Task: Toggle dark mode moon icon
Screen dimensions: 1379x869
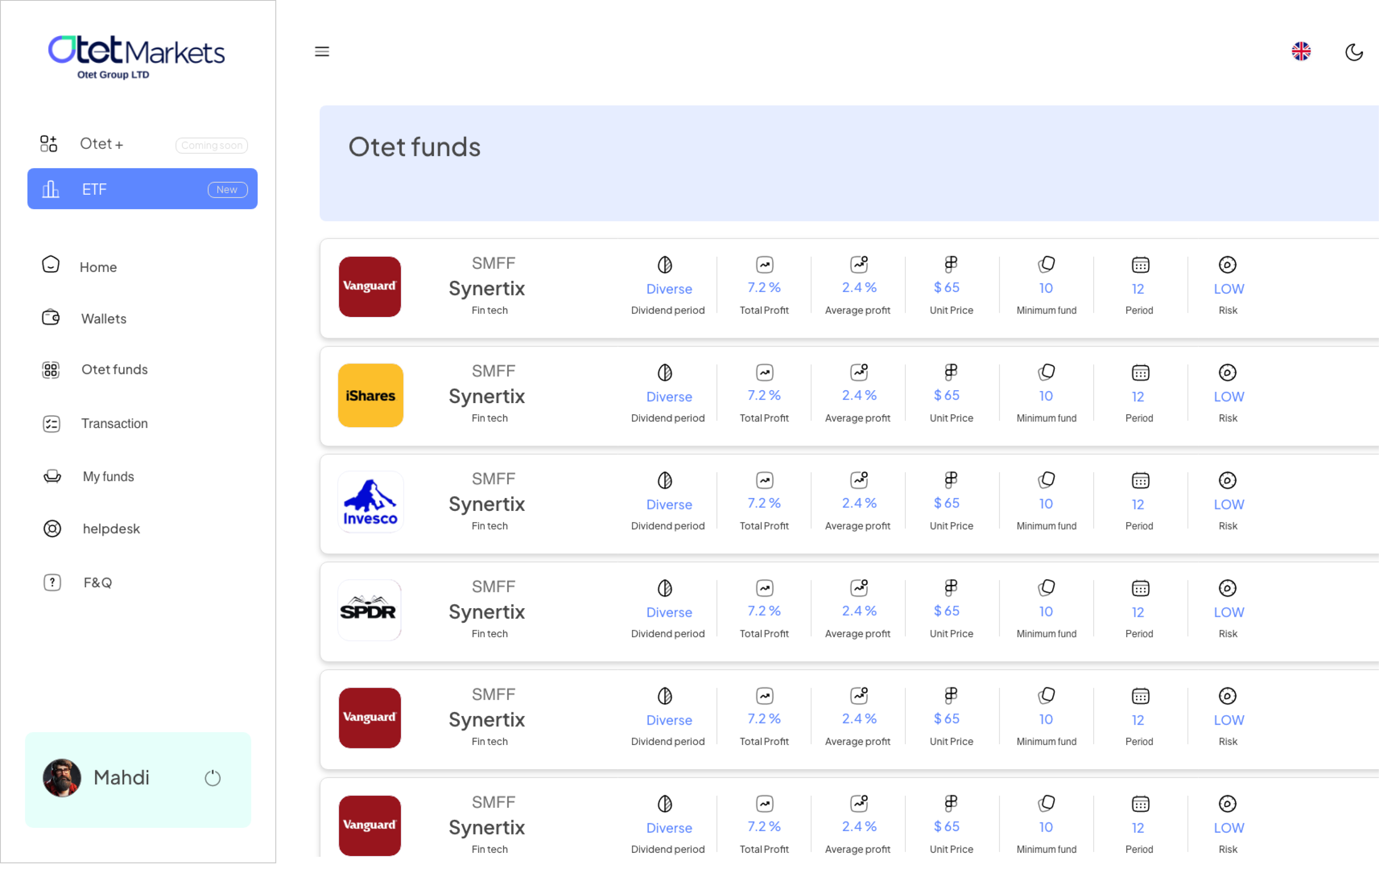Action: (1353, 52)
